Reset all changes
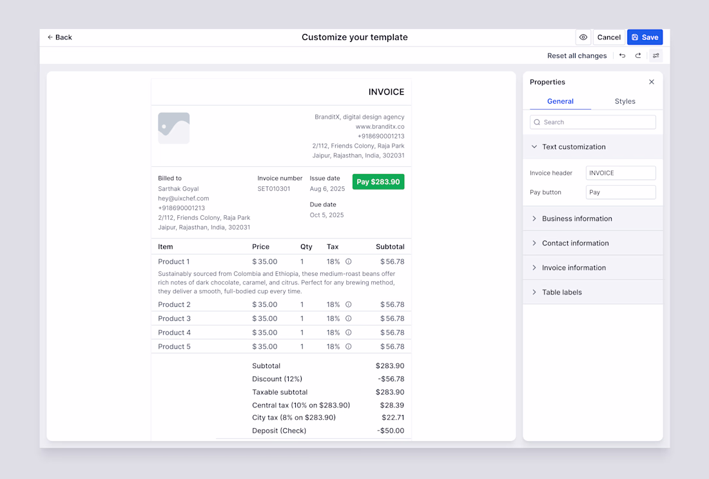This screenshot has height=479, width=709. pos(577,55)
